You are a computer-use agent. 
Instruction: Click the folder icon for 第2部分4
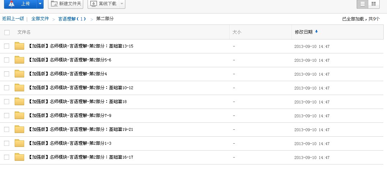click(19, 74)
